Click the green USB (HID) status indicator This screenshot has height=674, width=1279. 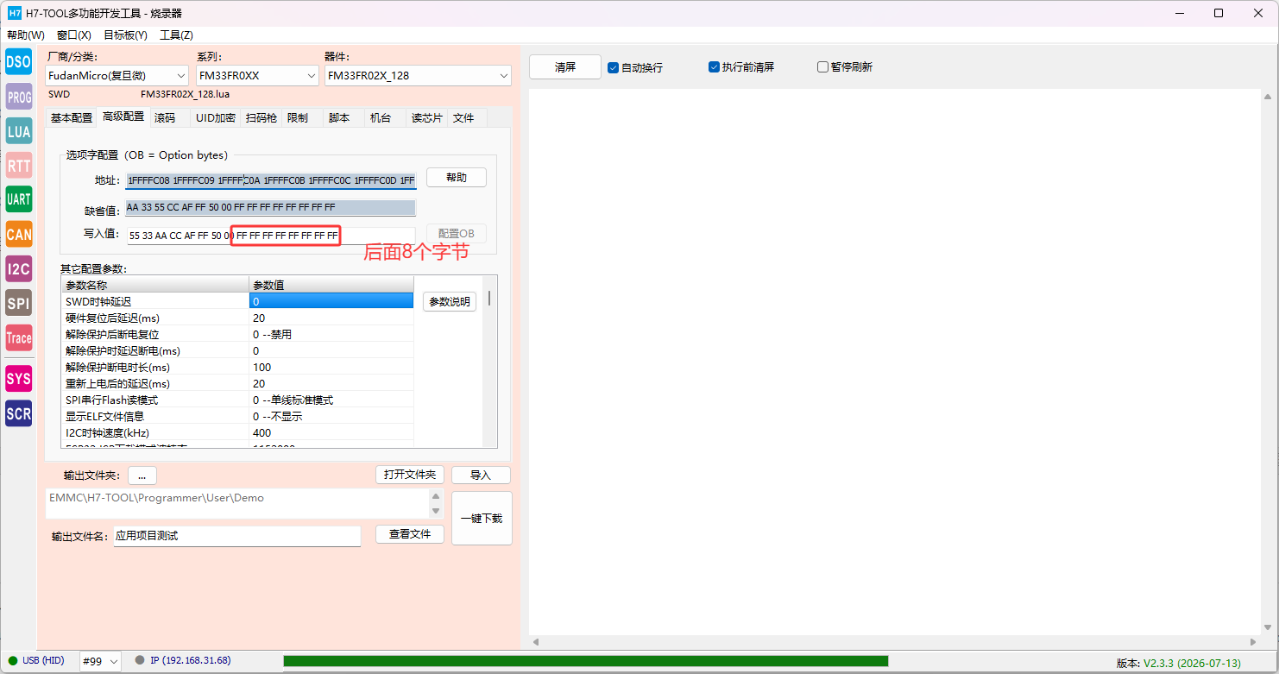[x=13, y=661]
